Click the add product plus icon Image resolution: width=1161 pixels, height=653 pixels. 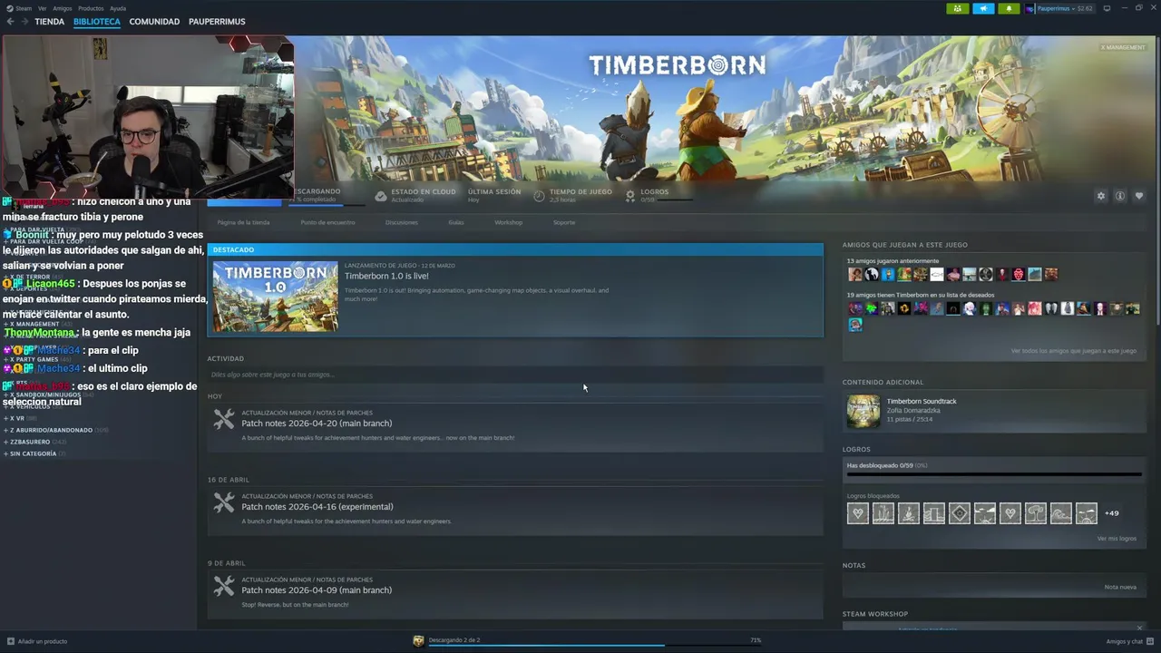[x=11, y=641]
